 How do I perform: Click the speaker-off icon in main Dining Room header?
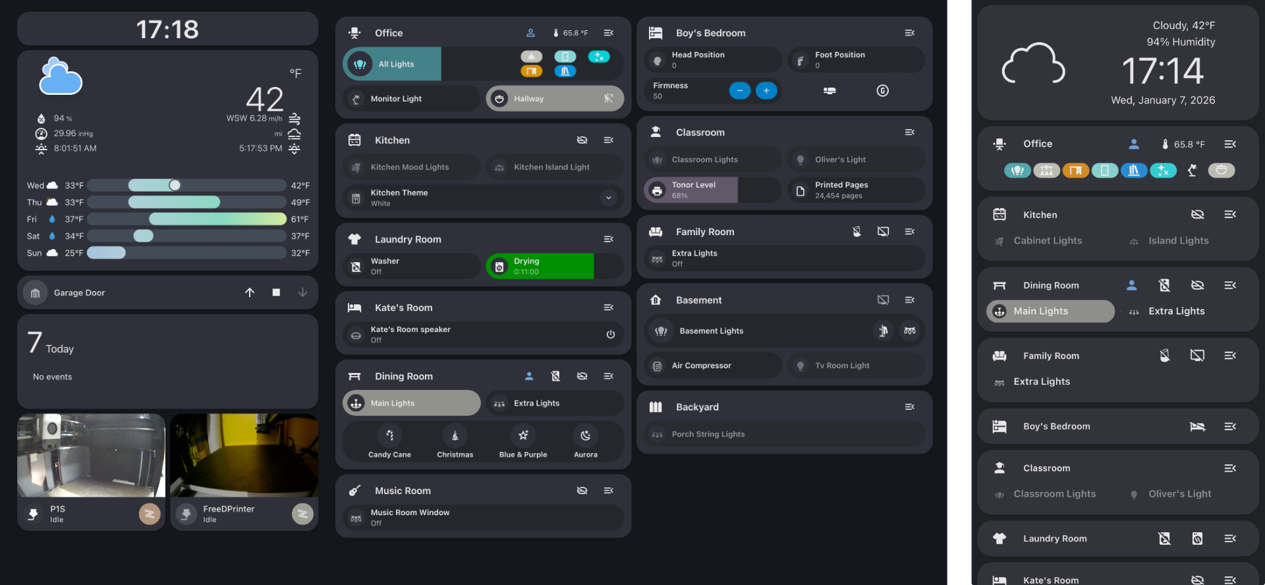click(555, 376)
